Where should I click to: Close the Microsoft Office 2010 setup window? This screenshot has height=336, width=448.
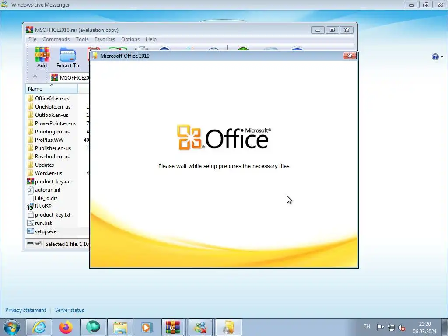[x=350, y=56]
